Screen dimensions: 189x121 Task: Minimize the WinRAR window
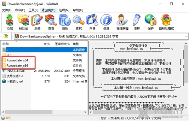pyautogui.click(x=160, y=4)
